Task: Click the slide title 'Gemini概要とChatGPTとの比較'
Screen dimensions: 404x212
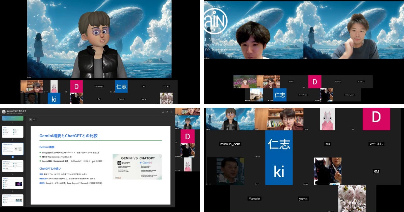Action: [68, 136]
